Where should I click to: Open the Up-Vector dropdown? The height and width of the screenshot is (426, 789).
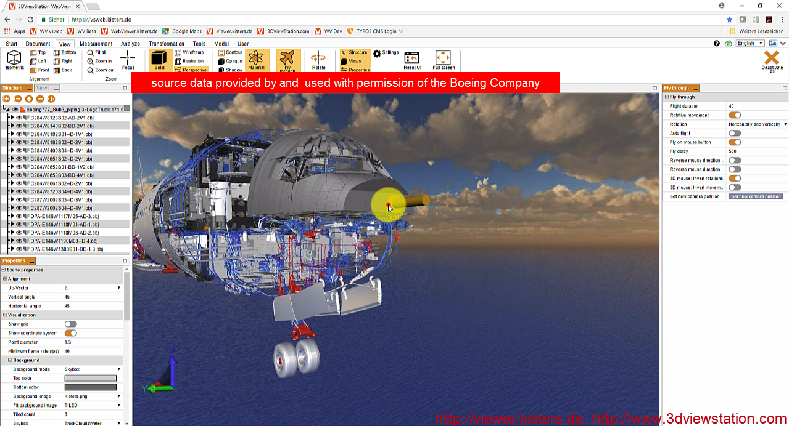pyautogui.click(x=93, y=287)
